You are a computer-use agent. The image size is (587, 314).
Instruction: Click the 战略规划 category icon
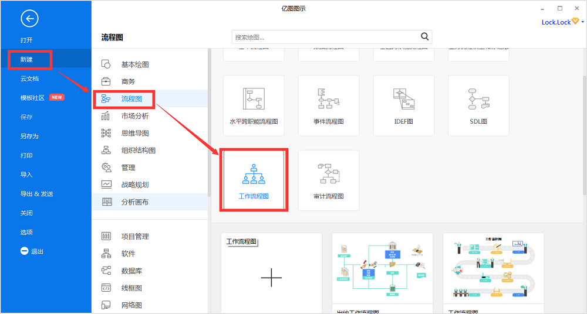coord(106,185)
